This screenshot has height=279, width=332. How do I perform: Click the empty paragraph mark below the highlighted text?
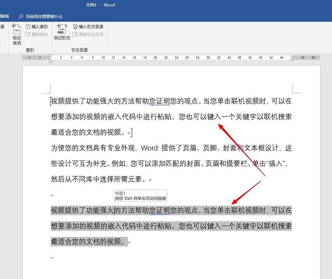[x=52, y=258]
